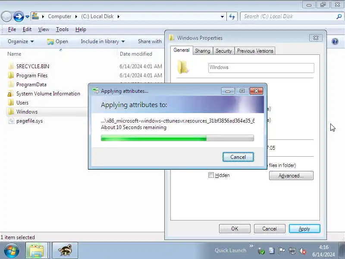Screen dimensions: 345x259
Task: Click the network tray icon
Action: pos(292,251)
